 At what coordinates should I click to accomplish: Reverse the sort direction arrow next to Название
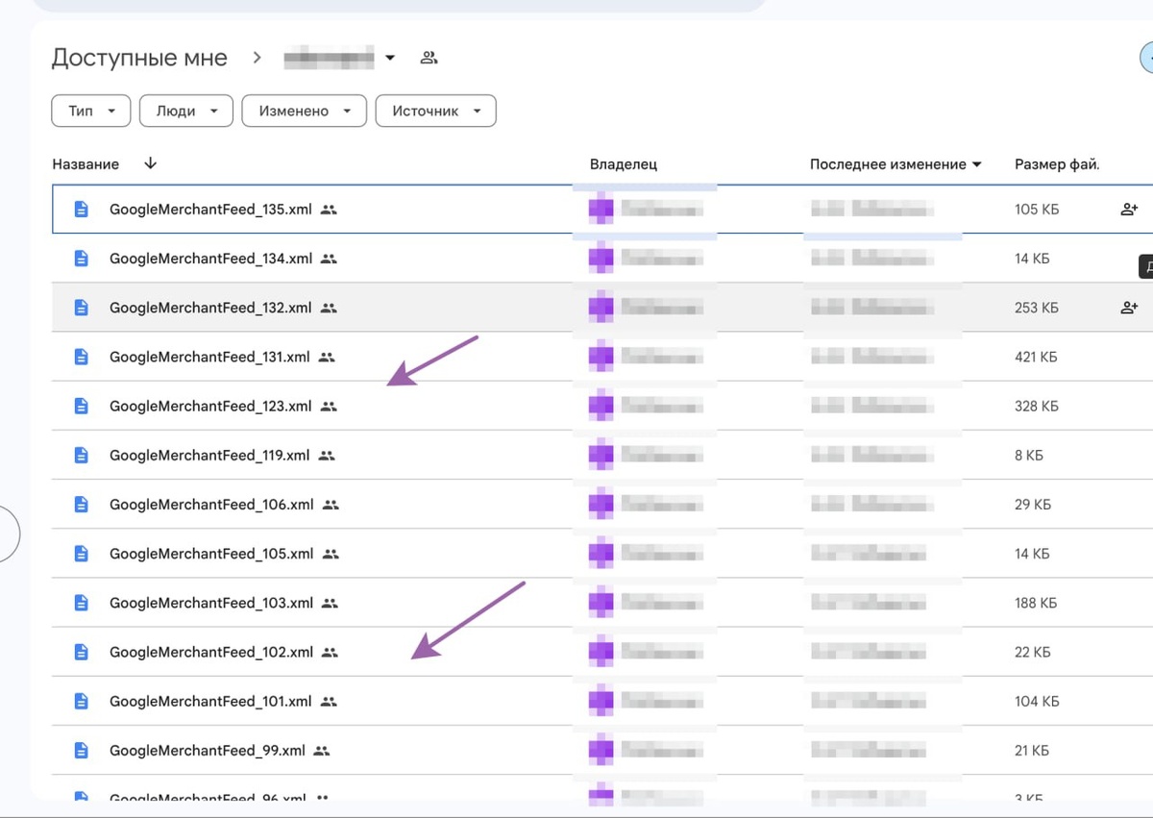(150, 163)
